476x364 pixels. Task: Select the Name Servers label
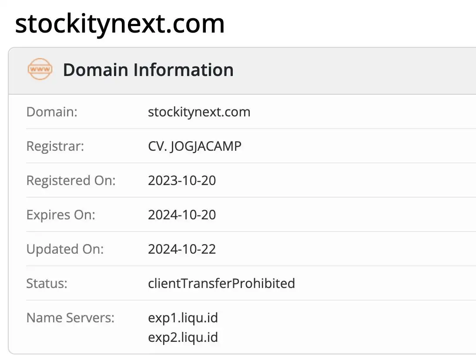click(70, 318)
